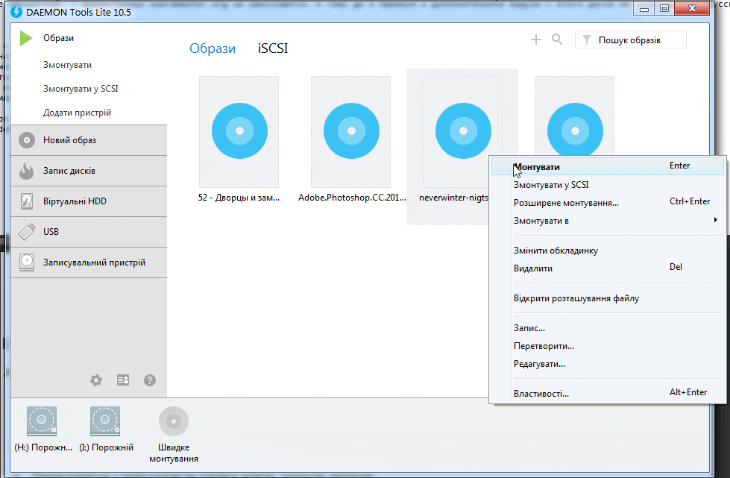Open the Запис дисків section
Image resolution: width=730 pixels, height=478 pixels.
[x=69, y=171]
